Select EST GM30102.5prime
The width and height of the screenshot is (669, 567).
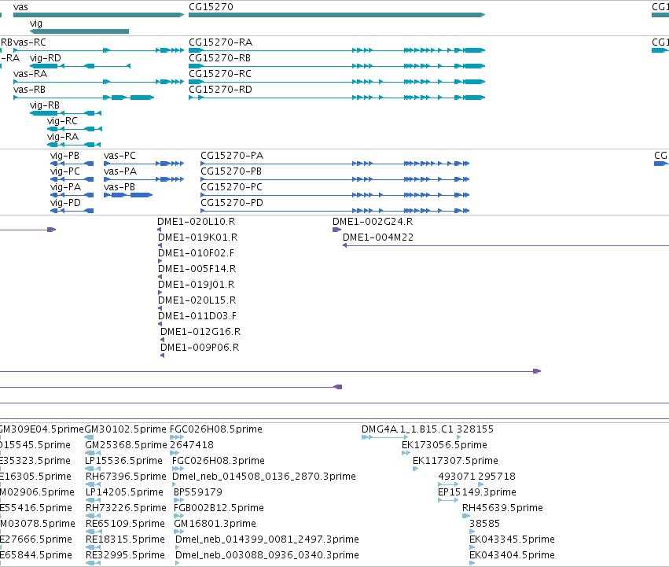[x=126, y=429]
